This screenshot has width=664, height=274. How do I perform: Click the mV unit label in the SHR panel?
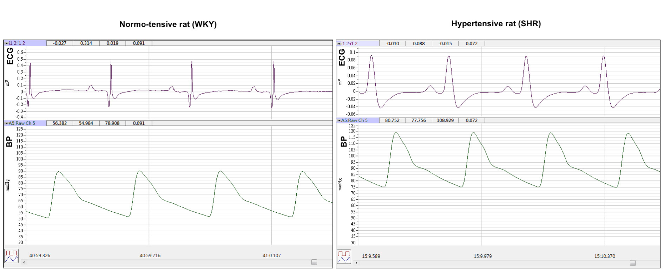click(x=340, y=82)
